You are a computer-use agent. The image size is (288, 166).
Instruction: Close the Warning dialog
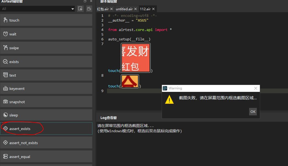click(x=256, y=88)
